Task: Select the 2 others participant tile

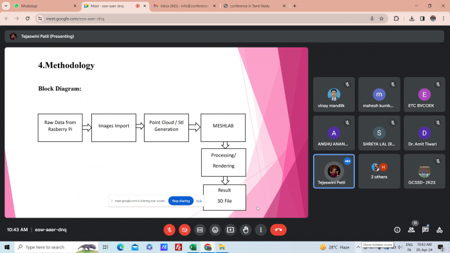Action: (379, 171)
